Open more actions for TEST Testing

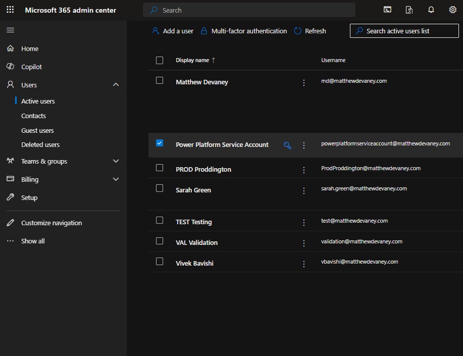304,223
